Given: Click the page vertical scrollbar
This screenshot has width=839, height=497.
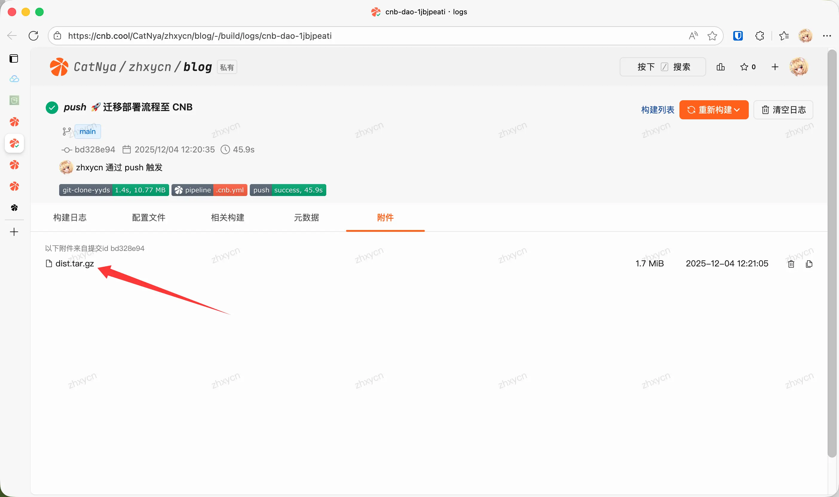Looking at the screenshot, I should (831, 253).
